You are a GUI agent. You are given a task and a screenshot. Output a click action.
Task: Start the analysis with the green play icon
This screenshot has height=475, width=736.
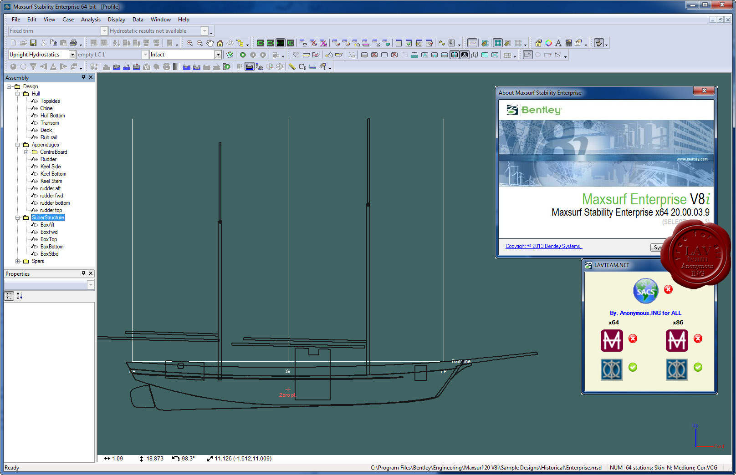pyautogui.click(x=243, y=55)
